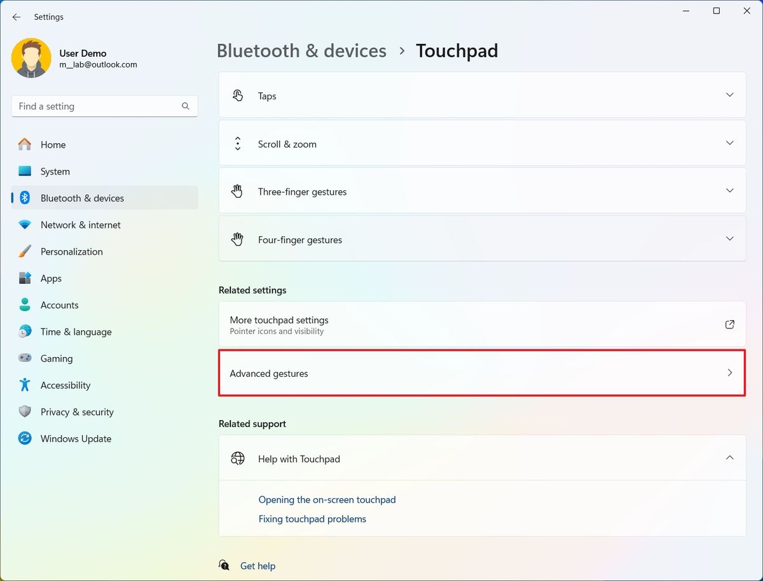Open the Fixing touchpad problems link
Viewport: 763px width, 581px height.
pyautogui.click(x=312, y=519)
